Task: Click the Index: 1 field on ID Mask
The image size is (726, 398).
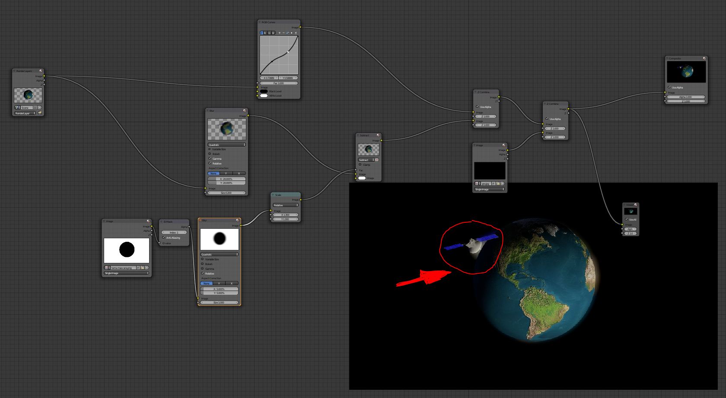Action: click(174, 232)
